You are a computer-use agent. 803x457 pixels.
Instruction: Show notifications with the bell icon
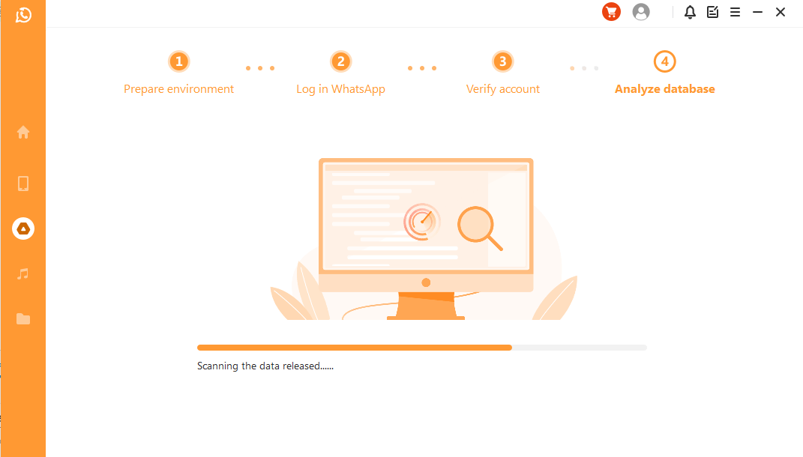(690, 12)
